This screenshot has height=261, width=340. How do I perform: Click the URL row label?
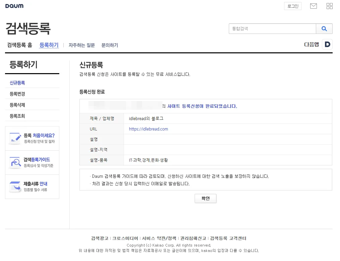(x=93, y=129)
